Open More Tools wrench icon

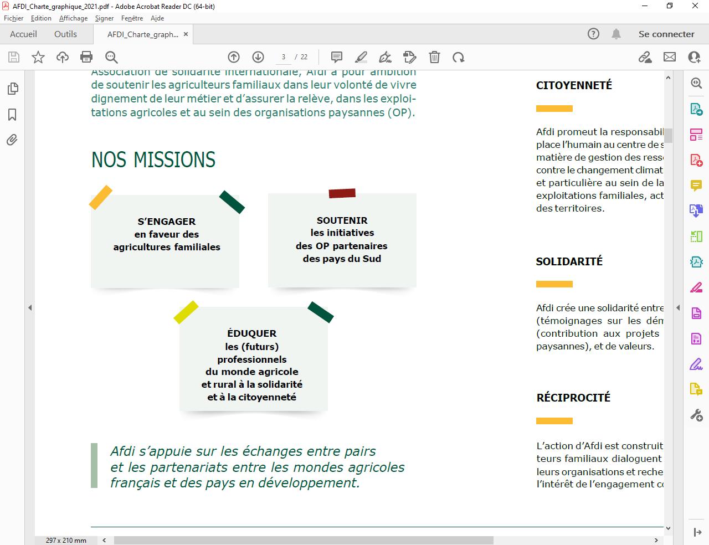pos(696,415)
